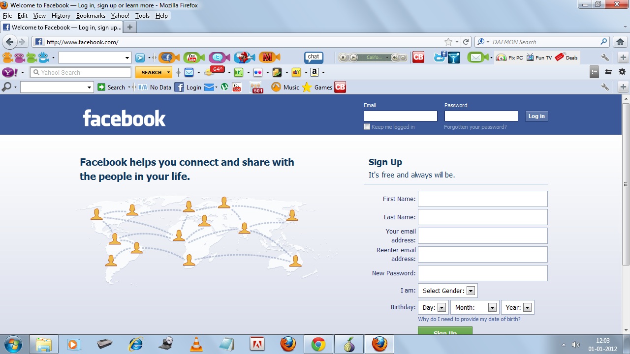The width and height of the screenshot is (630, 354).
Task: Open Fun TV toolbar shortcut
Action: coord(539,58)
